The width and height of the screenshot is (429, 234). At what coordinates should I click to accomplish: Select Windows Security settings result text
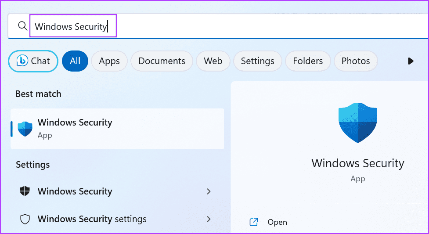[x=92, y=219]
